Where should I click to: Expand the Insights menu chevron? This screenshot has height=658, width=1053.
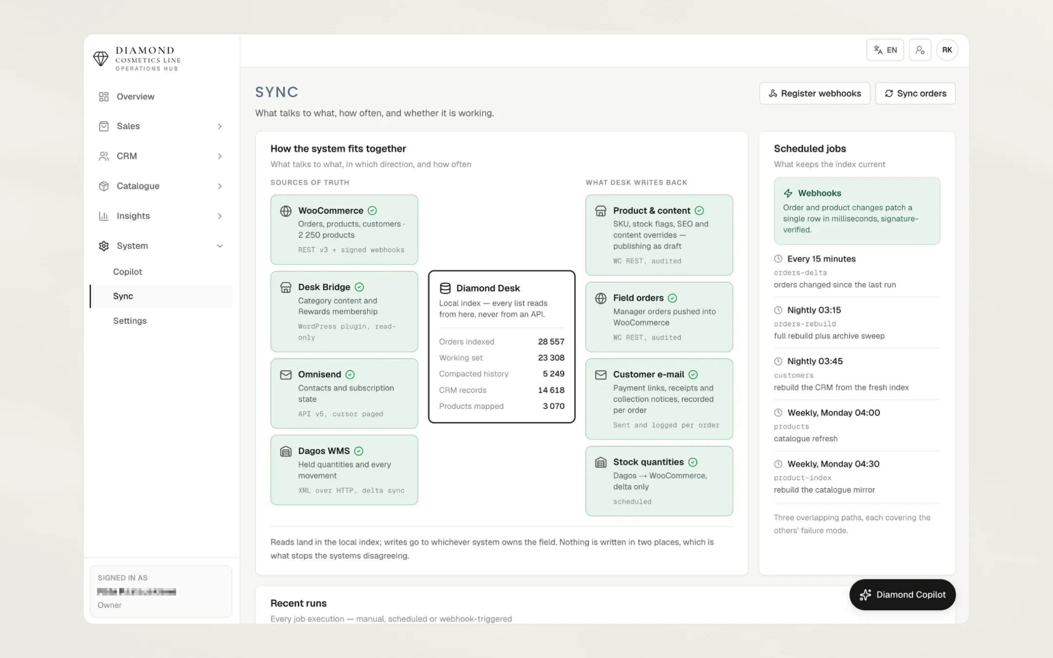coord(220,216)
